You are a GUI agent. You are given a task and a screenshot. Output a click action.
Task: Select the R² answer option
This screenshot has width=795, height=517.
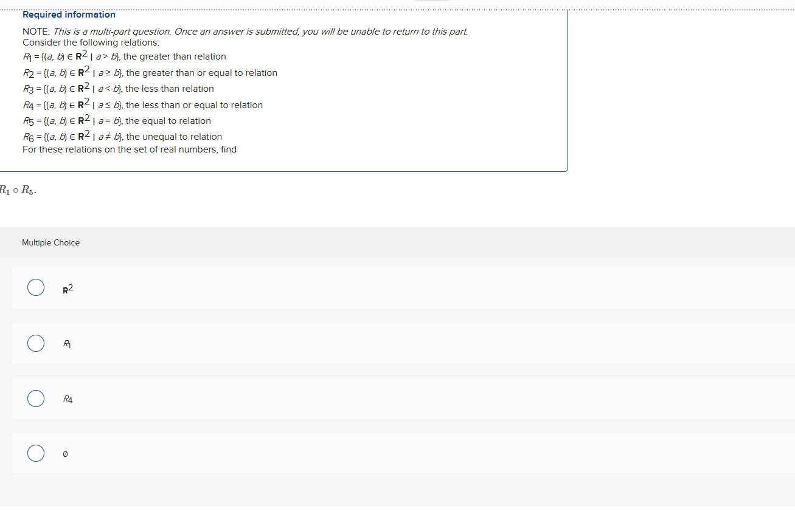(35, 287)
